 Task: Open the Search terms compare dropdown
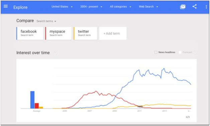pyautogui.click(x=46, y=21)
